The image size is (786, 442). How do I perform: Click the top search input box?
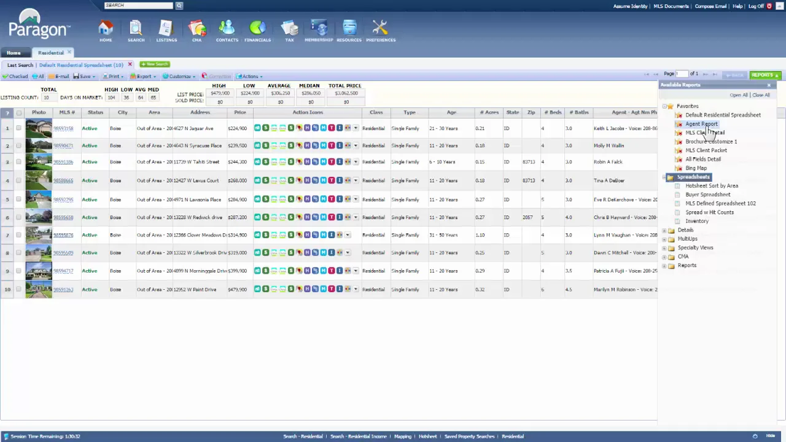[139, 6]
